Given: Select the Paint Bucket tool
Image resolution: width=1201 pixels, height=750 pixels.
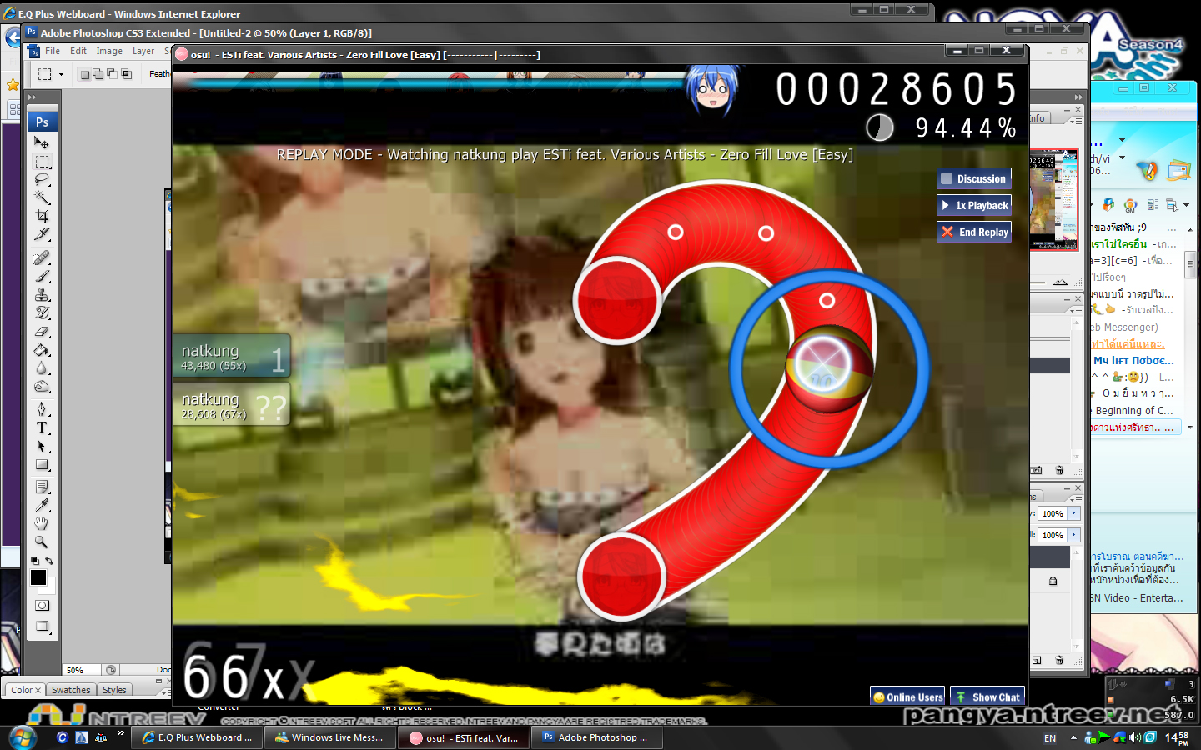Looking at the screenshot, I should coord(42,349).
